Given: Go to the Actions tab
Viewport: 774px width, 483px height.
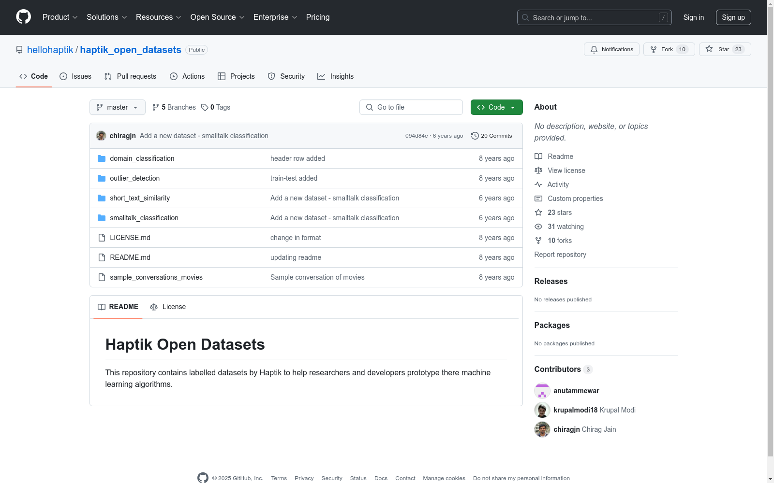Looking at the screenshot, I should 187,76.
